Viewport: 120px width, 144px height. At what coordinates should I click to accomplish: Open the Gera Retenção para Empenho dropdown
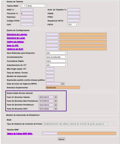point(57,53)
